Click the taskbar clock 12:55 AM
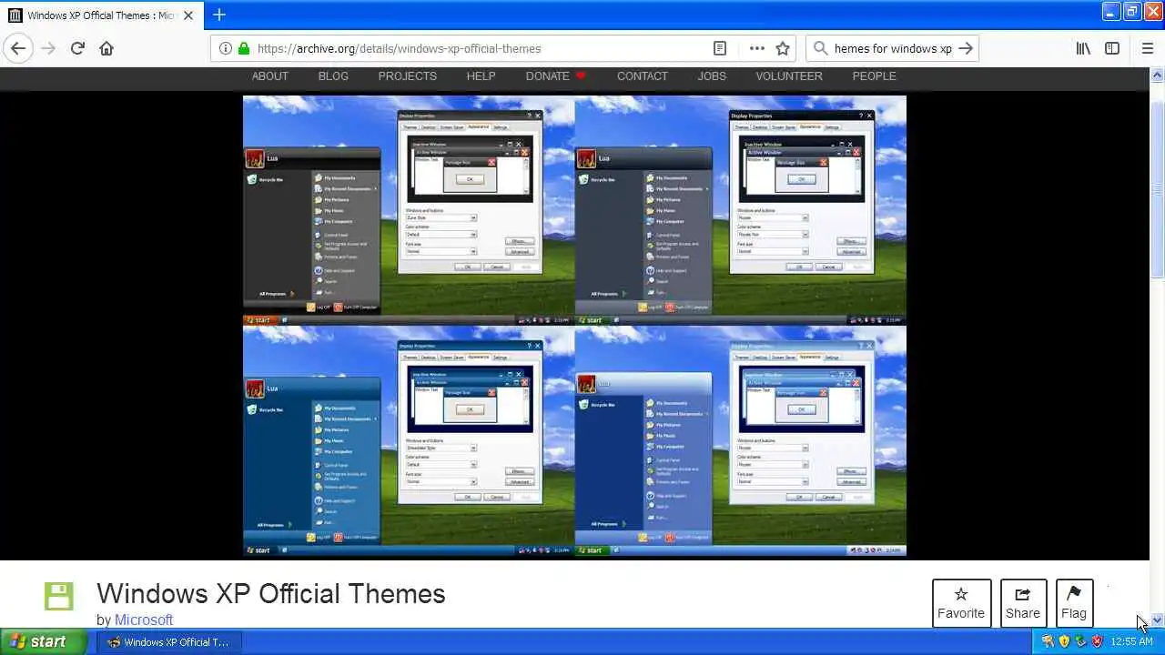 1131,641
